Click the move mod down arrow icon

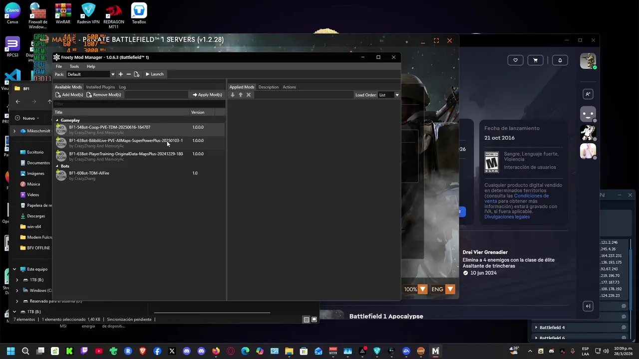pyautogui.click(x=233, y=95)
